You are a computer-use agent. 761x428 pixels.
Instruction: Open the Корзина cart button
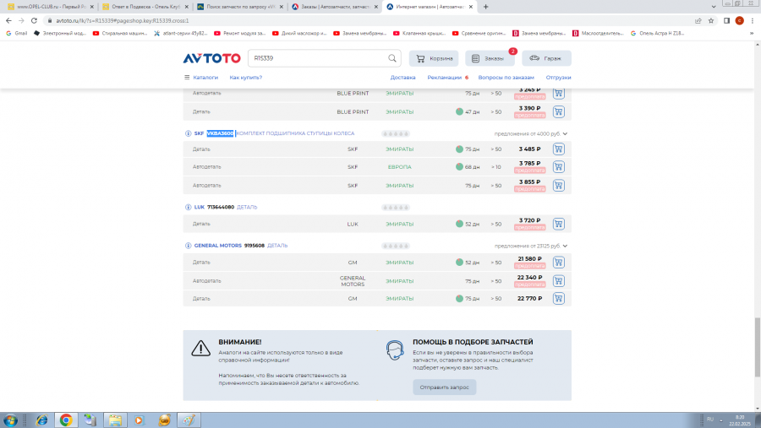[x=434, y=58]
